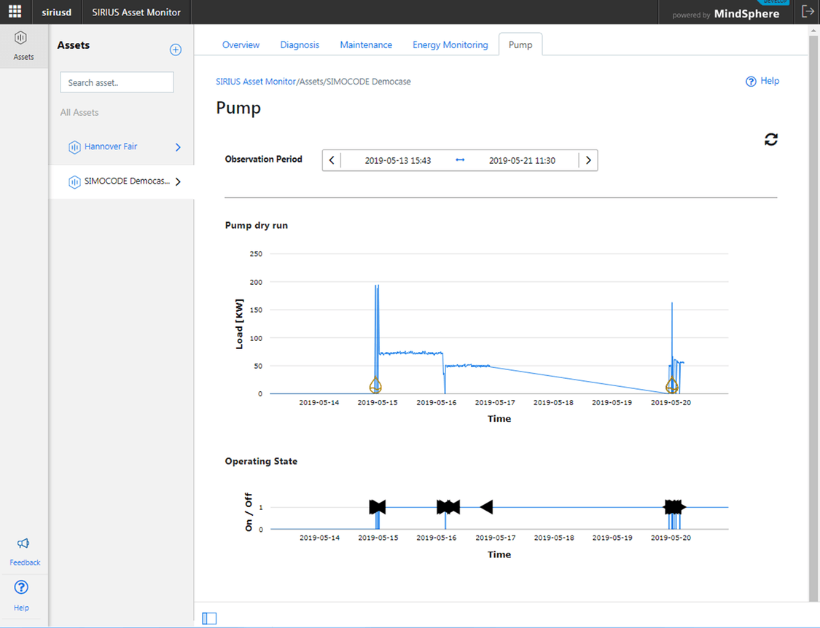This screenshot has height=628, width=820.
Task: Open the Energy Monitoring tab
Action: pos(450,45)
